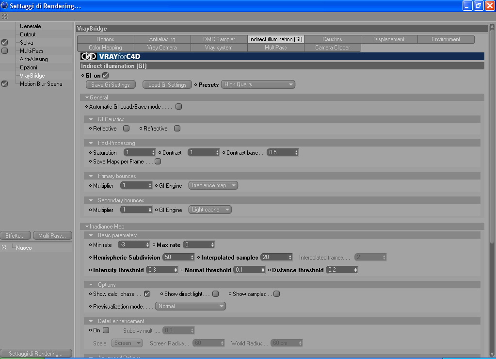The image size is (496, 359).
Task: Select the Nuovo render setting entry
Action: point(24,247)
